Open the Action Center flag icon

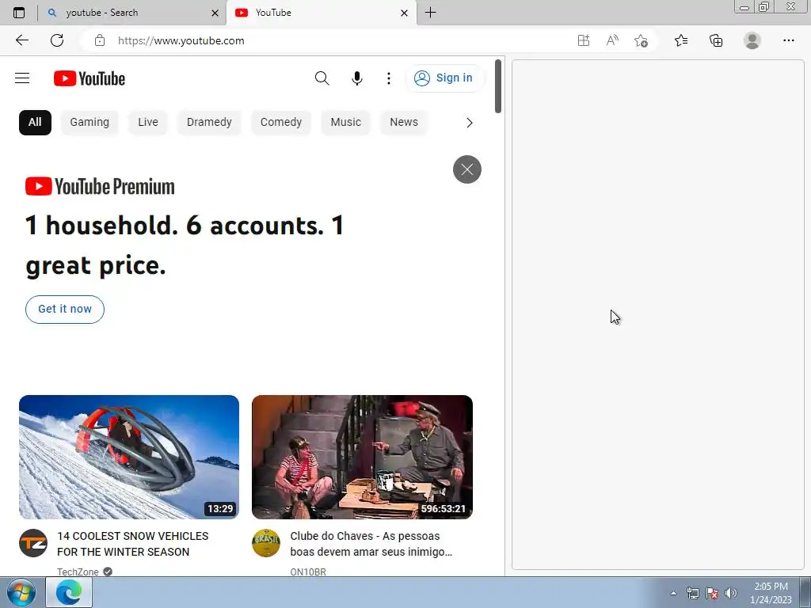coord(712,593)
